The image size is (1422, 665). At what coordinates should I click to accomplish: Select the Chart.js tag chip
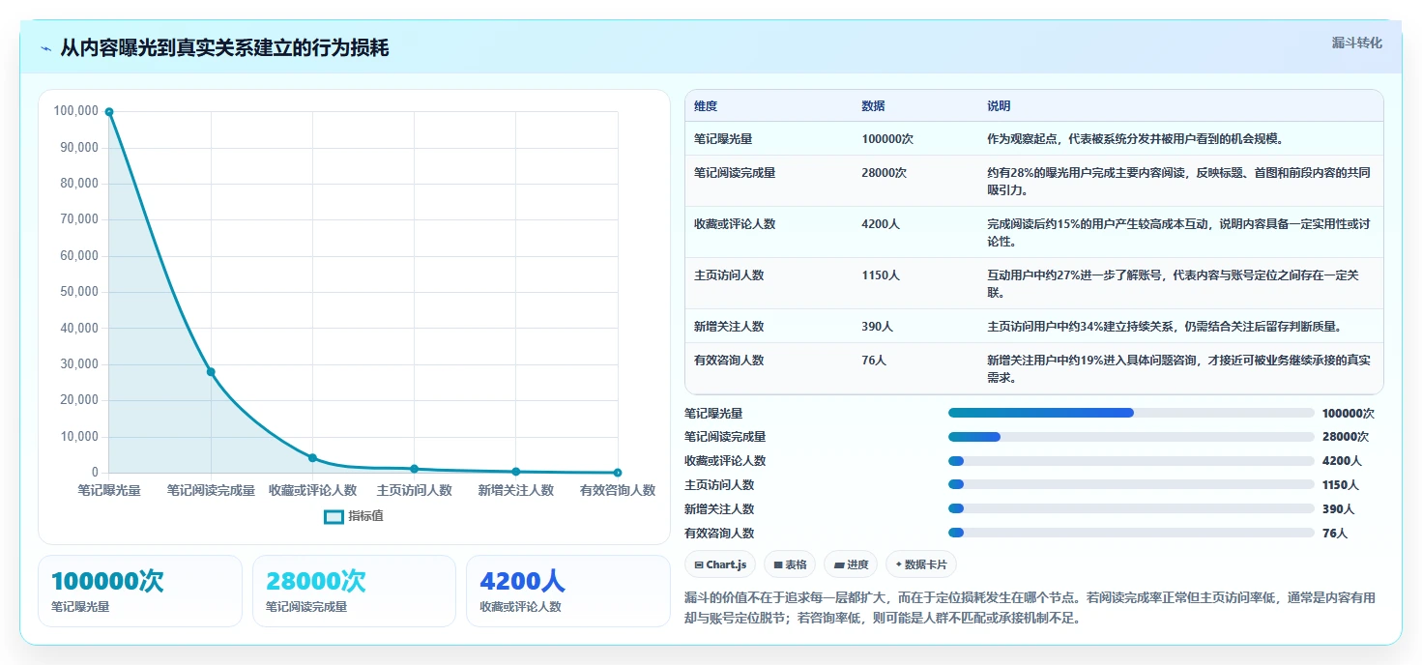click(x=720, y=564)
